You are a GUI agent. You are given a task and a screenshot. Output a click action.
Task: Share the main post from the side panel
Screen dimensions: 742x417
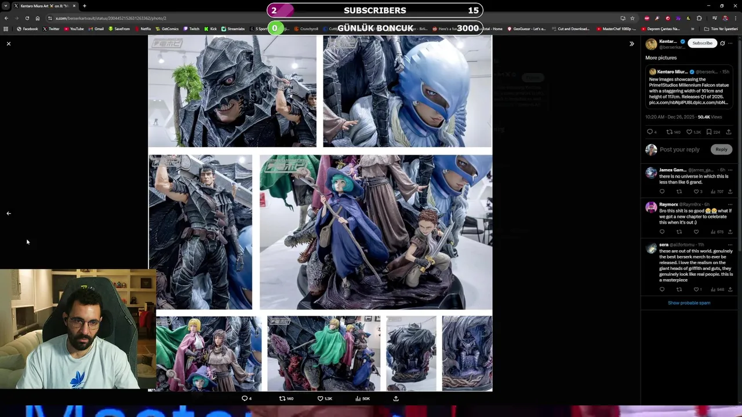[729, 132]
